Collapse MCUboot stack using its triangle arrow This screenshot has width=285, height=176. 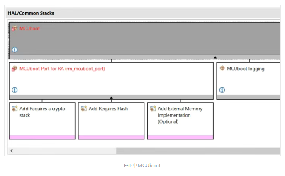coord(215,57)
